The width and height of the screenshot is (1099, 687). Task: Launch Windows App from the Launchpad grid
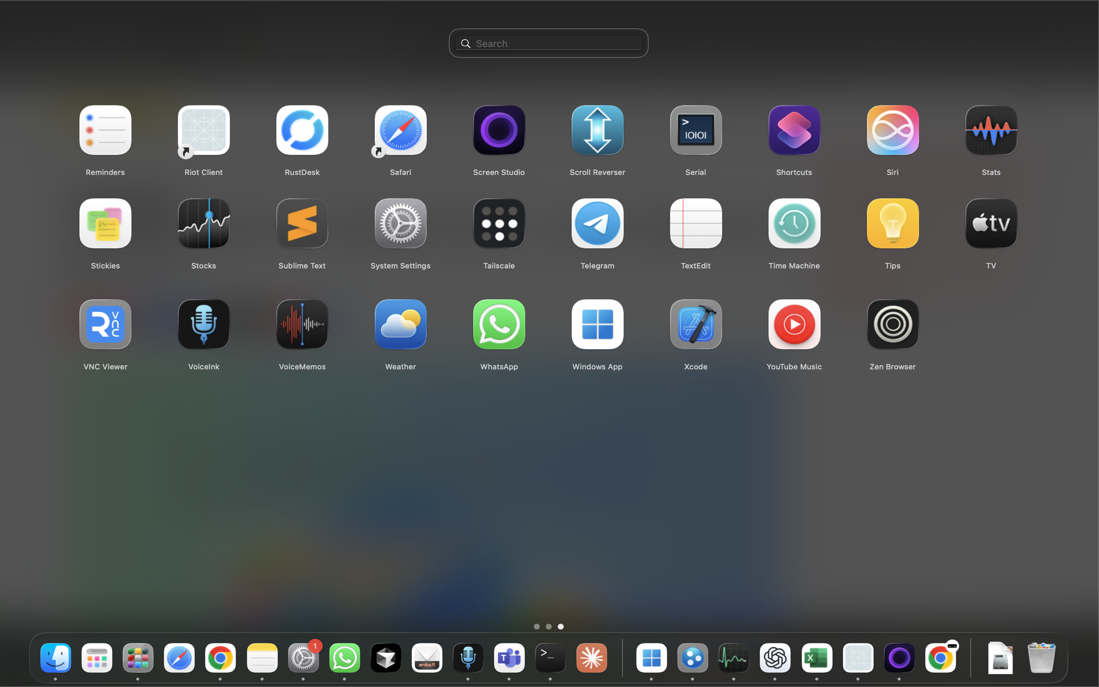pyautogui.click(x=597, y=324)
